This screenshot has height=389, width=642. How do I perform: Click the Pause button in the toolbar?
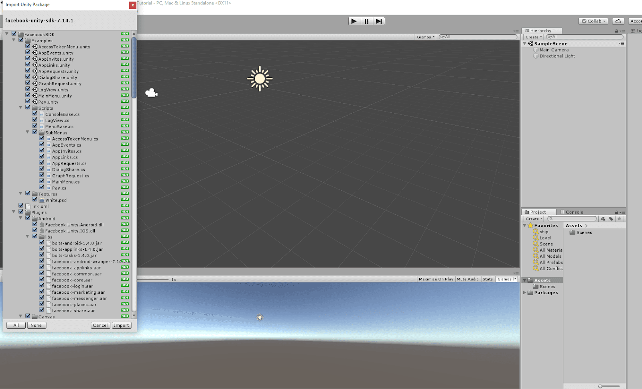pos(366,21)
